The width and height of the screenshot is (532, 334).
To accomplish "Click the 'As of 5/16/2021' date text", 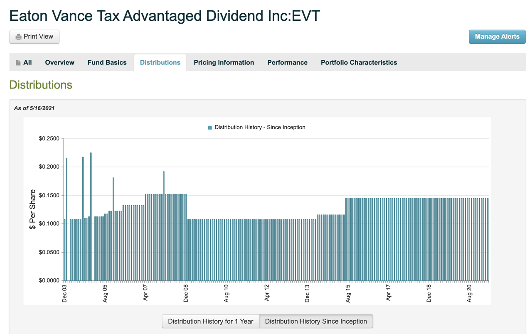I will 34,108.
